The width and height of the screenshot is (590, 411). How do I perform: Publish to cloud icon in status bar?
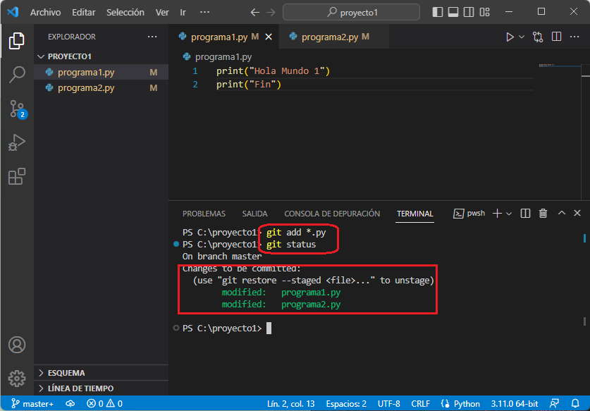click(70, 403)
